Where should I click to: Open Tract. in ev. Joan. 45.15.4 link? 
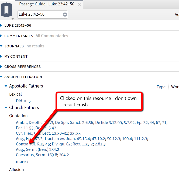pyautogui.click(x=67, y=139)
